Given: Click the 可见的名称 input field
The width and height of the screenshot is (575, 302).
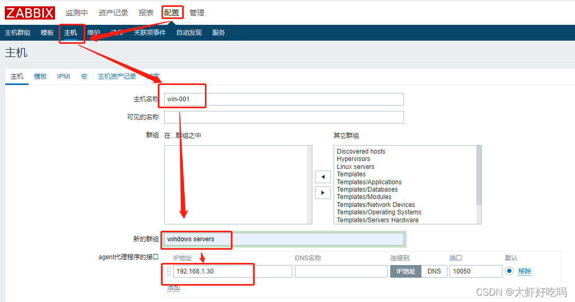Looking at the screenshot, I should (x=284, y=117).
